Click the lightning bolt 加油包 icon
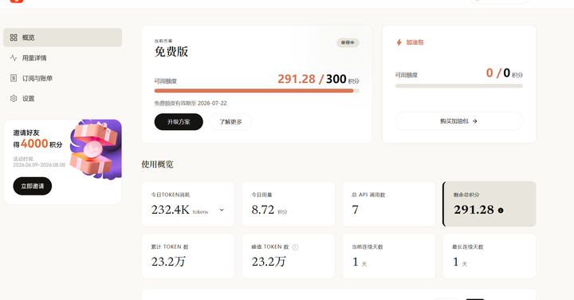Image resolution: width=574 pixels, height=300 pixels. [x=399, y=42]
